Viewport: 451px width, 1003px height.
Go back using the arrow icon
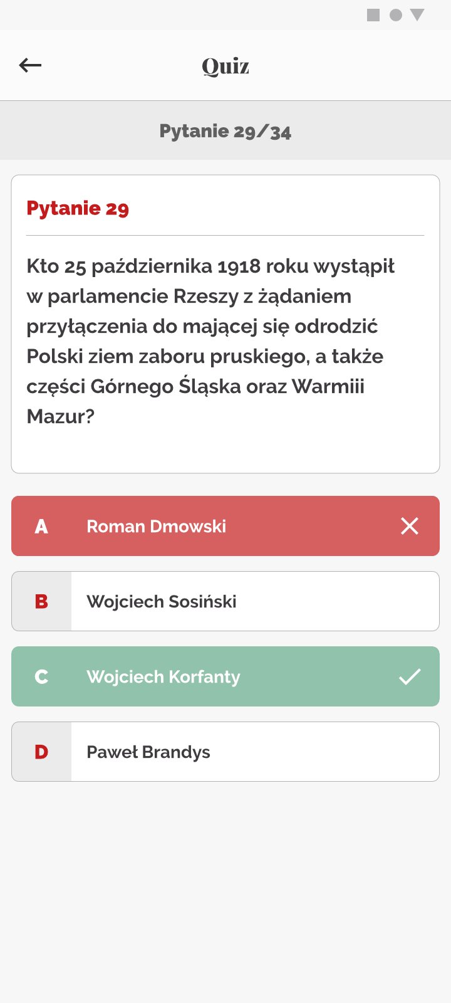tap(30, 65)
